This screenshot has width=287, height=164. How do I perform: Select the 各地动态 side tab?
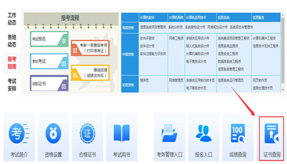point(12,41)
